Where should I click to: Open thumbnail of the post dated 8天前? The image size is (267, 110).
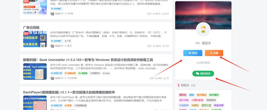click(35, 7)
